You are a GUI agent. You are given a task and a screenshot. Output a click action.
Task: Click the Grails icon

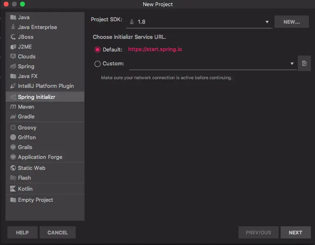click(x=13, y=147)
